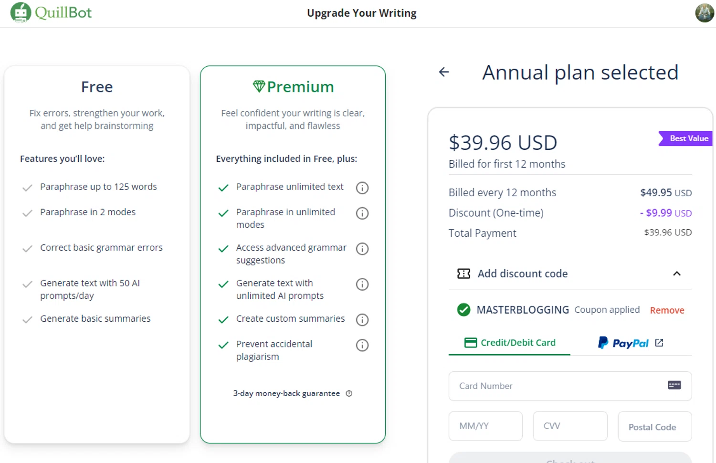Show info for unlimited AI prompts
The width and height of the screenshot is (716, 463).
pos(362,284)
